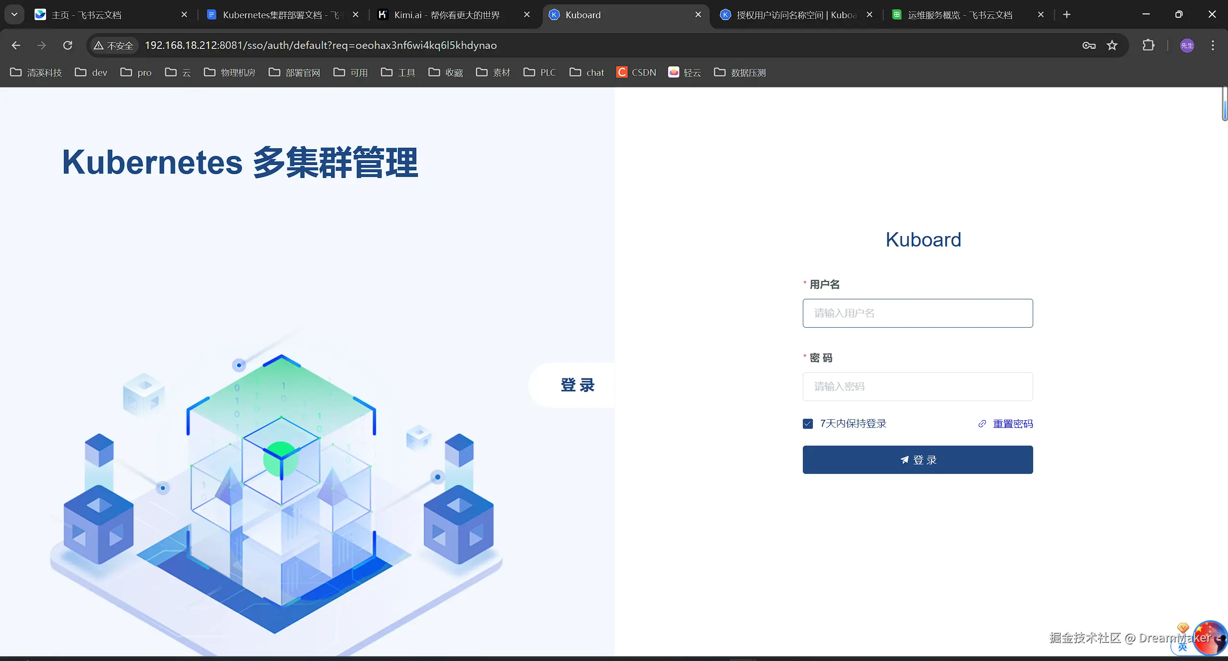Click the CSDN bookmark icon
The height and width of the screenshot is (661, 1228).
(x=622, y=72)
